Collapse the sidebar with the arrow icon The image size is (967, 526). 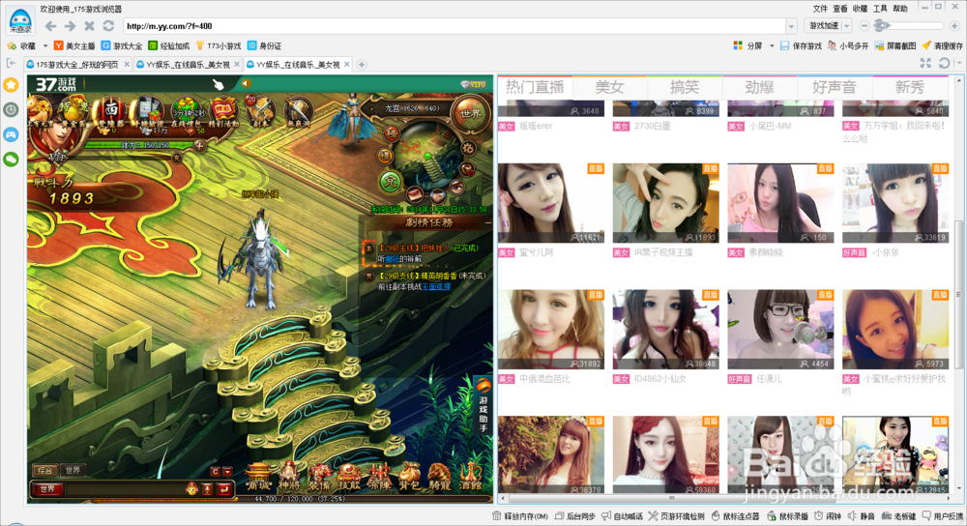click(11, 63)
